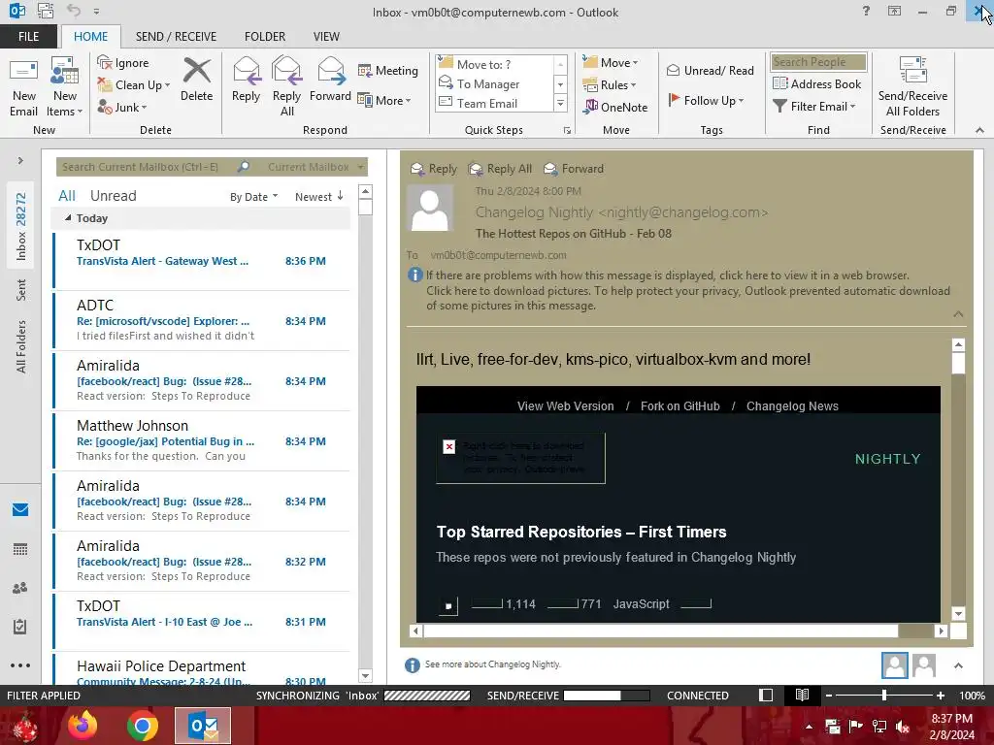
Task: Open TxDOT Gateway West email
Action: 202,260
